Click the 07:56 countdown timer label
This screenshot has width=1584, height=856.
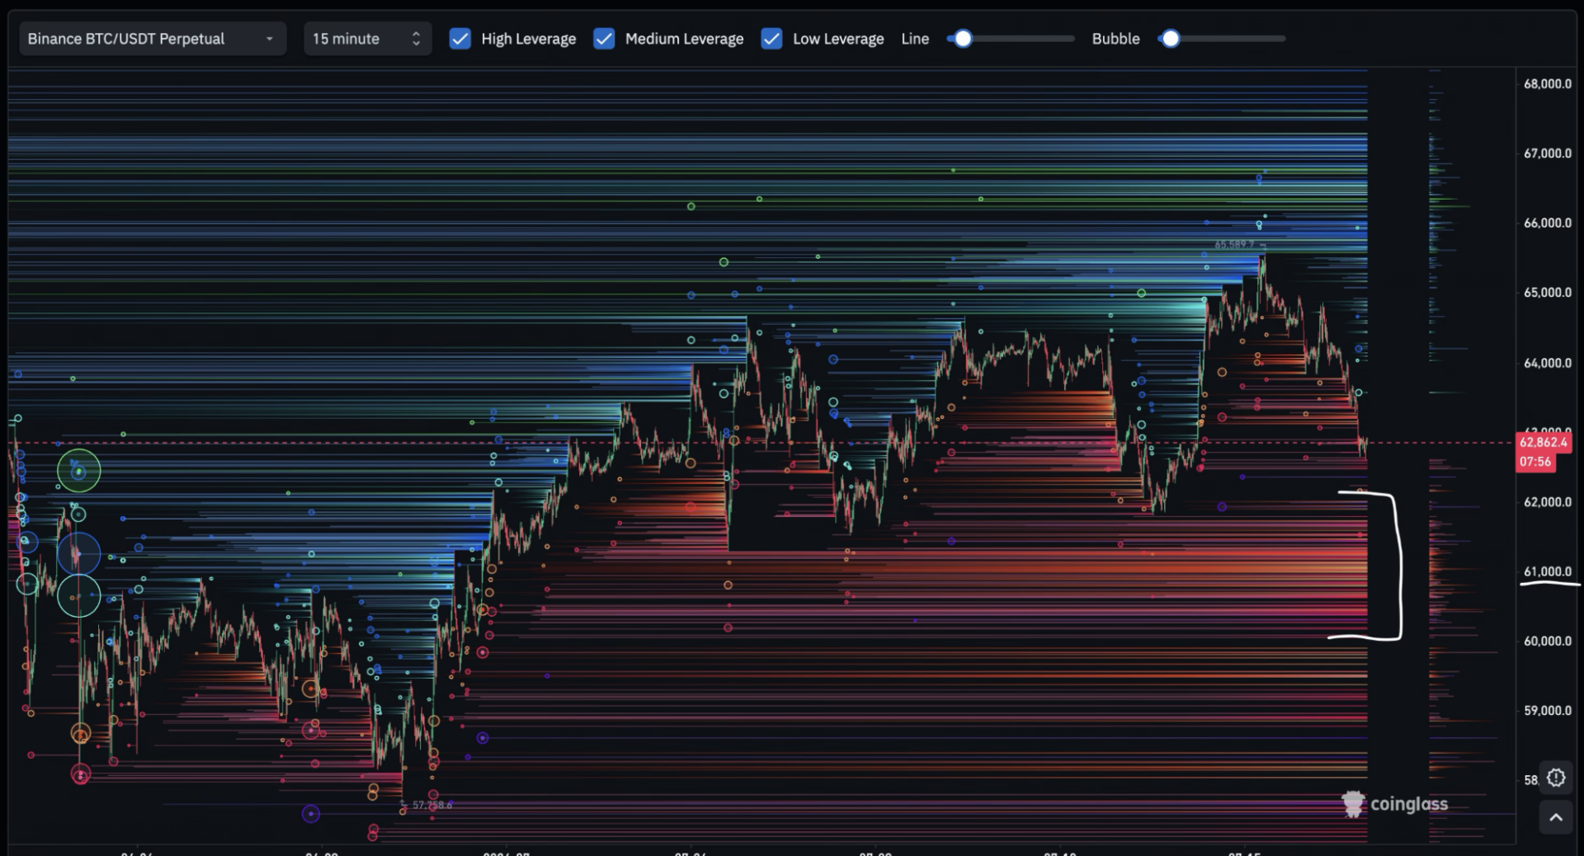click(1535, 462)
